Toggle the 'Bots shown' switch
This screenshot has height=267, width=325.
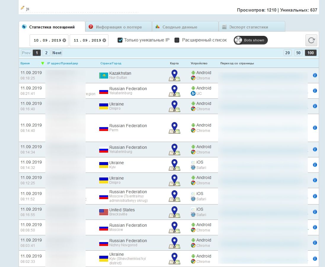251,40
